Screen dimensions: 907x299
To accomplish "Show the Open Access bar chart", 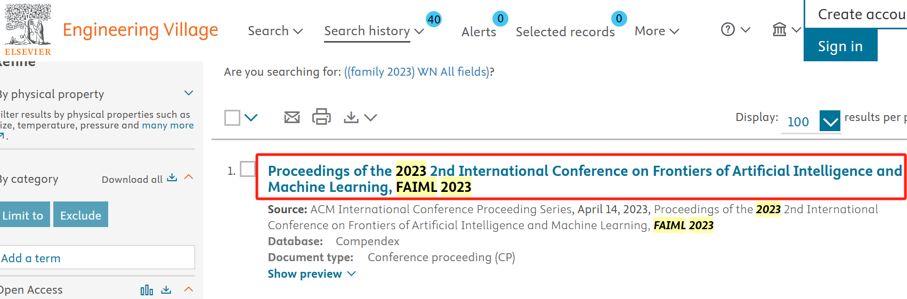I will click(x=147, y=290).
